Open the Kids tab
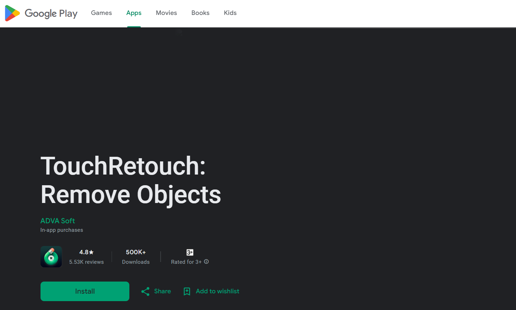The height and width of the screenshot is (310, 516). (x=230, y=13)
